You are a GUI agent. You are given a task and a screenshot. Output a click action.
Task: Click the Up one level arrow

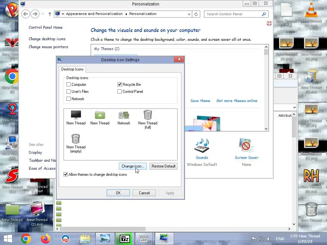coord(49,14)
